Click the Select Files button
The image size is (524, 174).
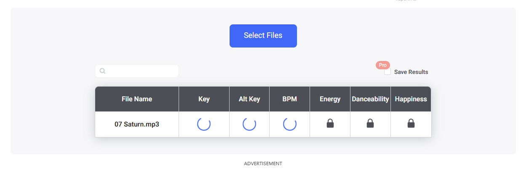coord(263,36)
